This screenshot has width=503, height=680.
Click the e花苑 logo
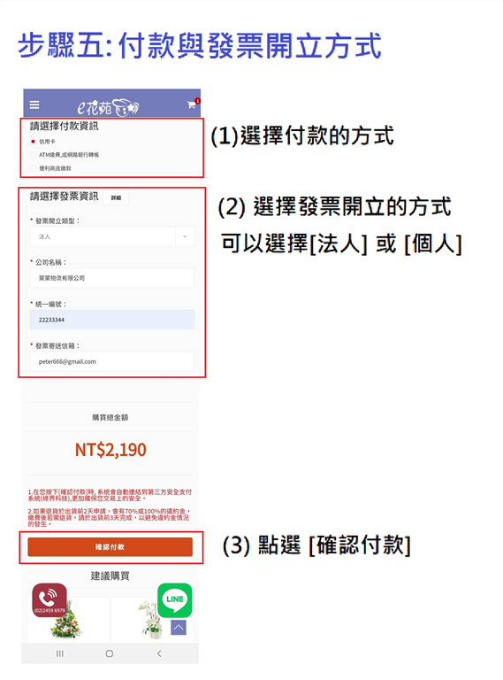[108, 107]
